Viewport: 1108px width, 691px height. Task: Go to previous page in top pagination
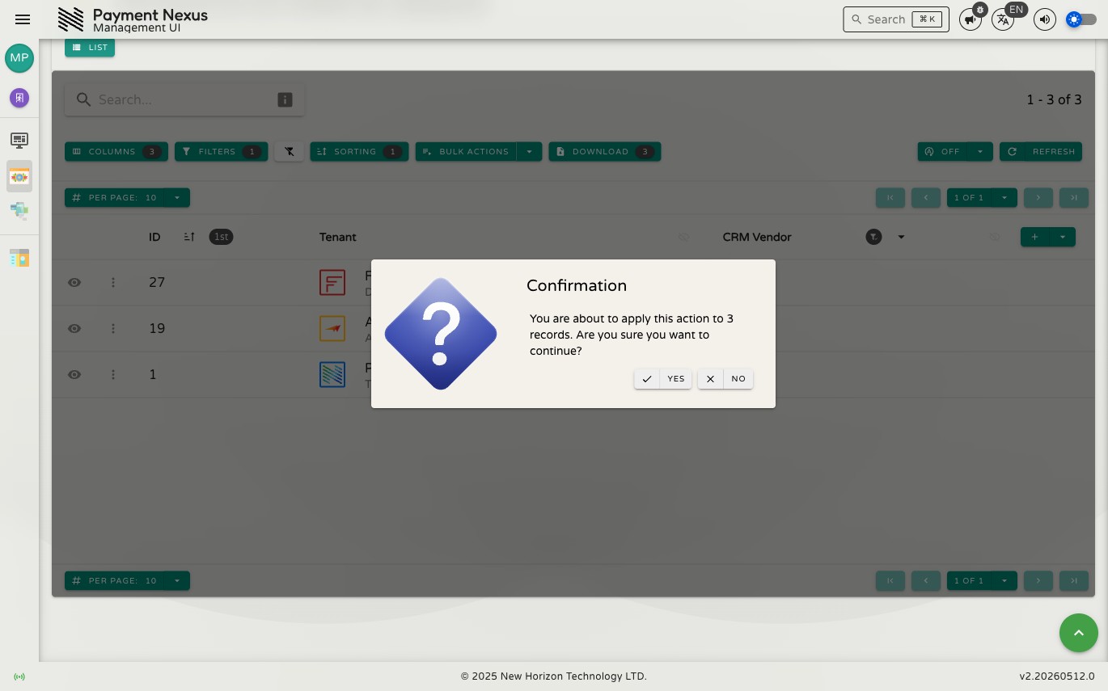(x=926, y=197)
